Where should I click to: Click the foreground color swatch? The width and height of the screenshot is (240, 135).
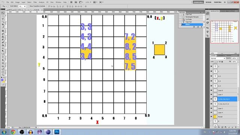pos(2,80)
